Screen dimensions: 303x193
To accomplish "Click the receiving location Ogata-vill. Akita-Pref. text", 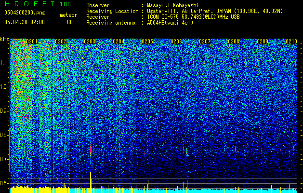I will [x=215, y=11].
